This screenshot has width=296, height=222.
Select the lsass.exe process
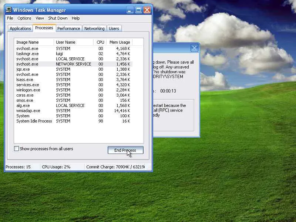(x=73, y=80)
